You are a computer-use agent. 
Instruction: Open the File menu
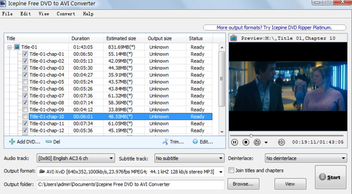[7, 14]
